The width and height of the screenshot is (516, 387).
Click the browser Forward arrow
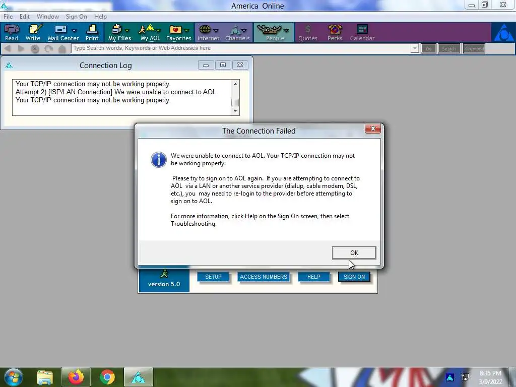point(21,49)
